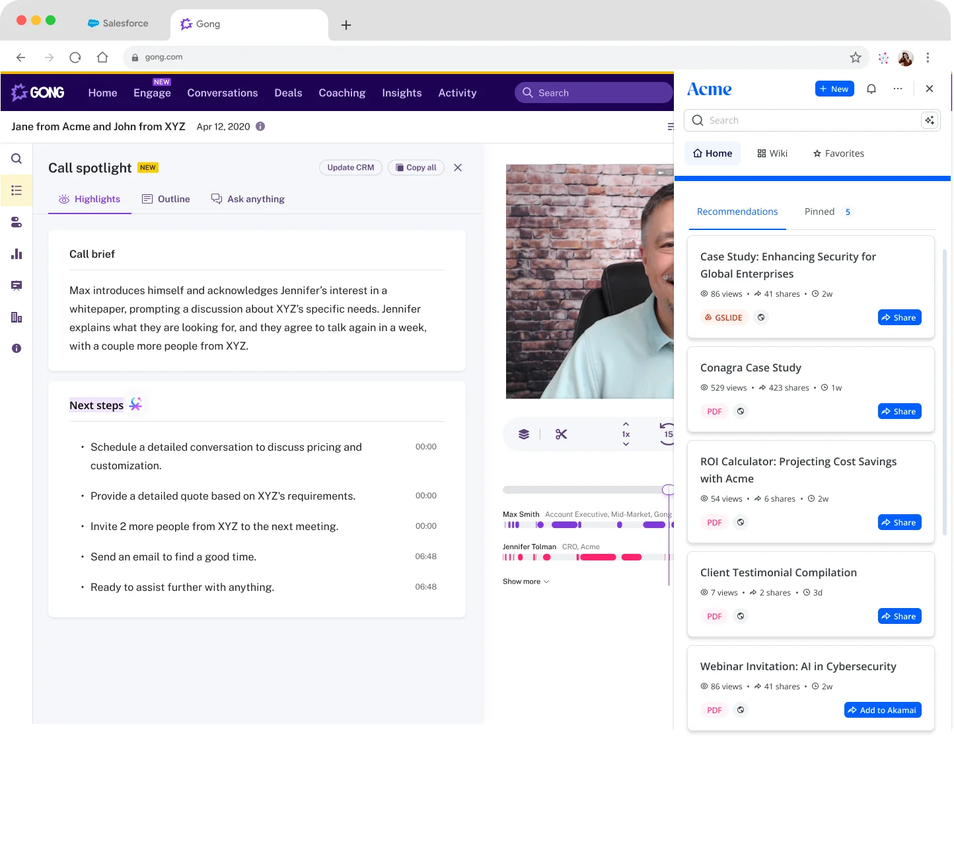
Task: Close the Acme side panel
Action: [x=930, y=89]
